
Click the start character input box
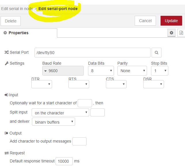click(x=85, y=103)
